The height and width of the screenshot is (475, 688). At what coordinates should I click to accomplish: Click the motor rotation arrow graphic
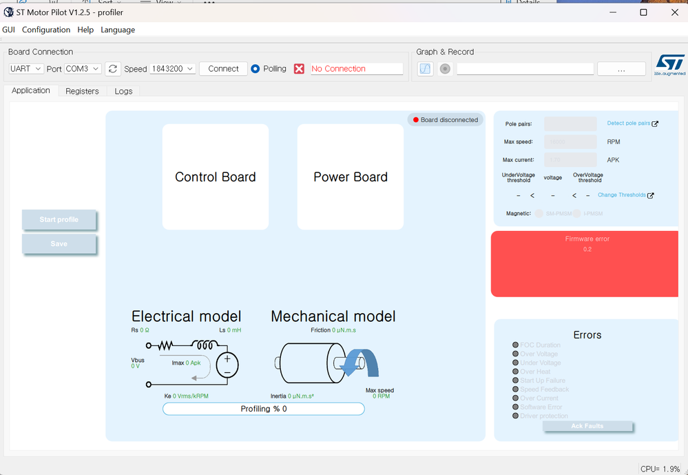(359, 363)
